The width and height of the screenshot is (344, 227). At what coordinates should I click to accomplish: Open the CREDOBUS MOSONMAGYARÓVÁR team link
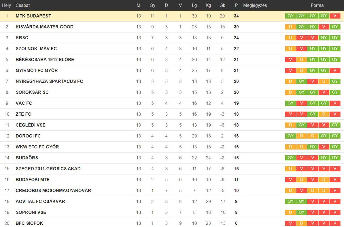(53, 191)
